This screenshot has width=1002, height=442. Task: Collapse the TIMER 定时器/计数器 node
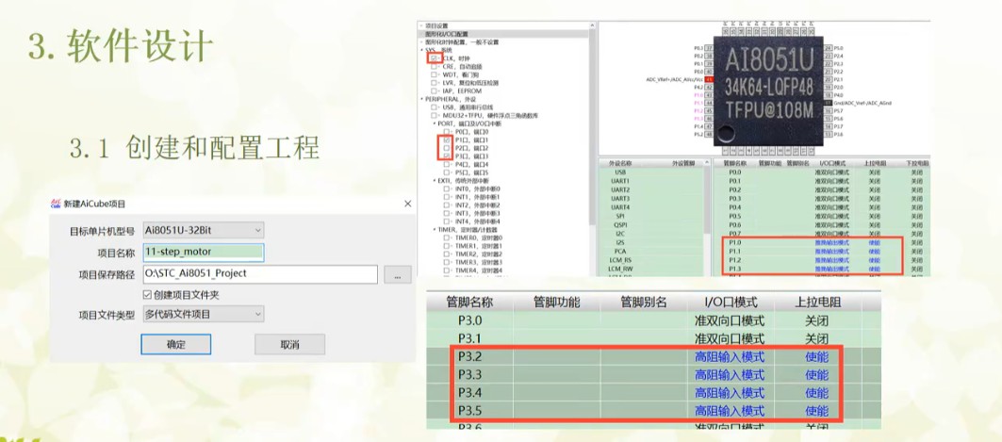[434, 229]
